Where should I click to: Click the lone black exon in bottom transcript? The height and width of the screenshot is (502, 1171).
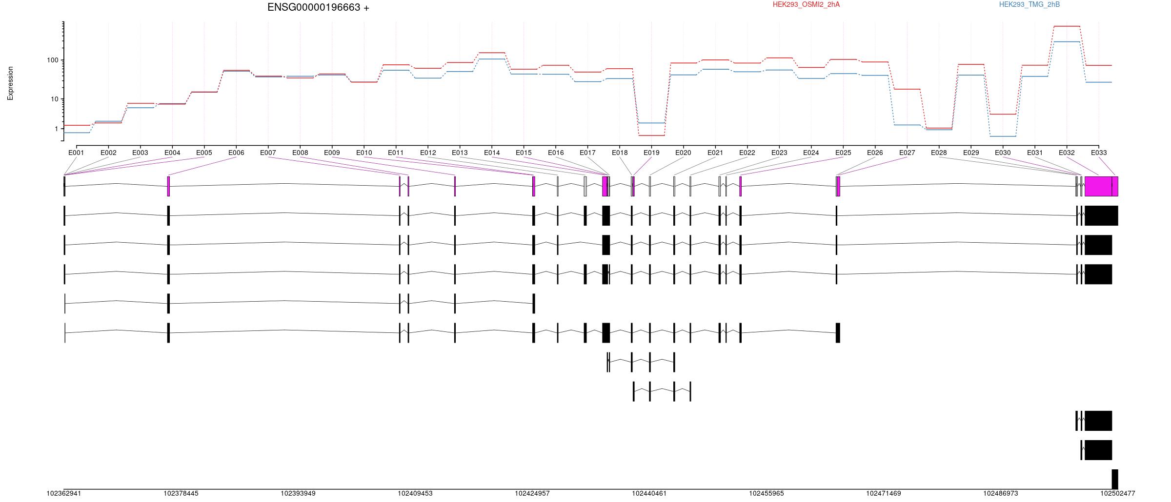[x=1115, y=479]
